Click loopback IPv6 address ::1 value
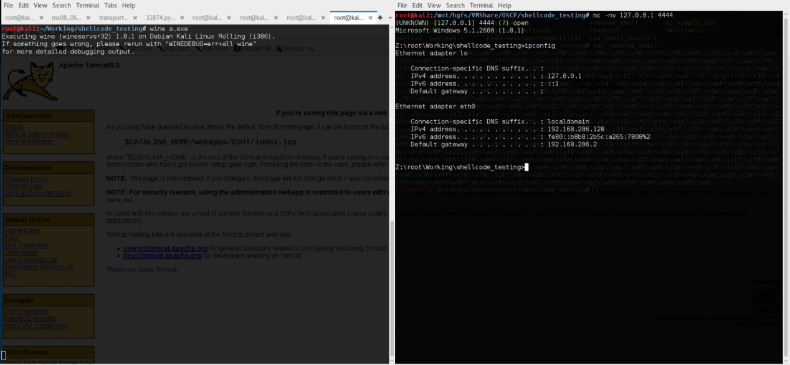The height and width of the screenshot is (365, 790). coord(553,83)
